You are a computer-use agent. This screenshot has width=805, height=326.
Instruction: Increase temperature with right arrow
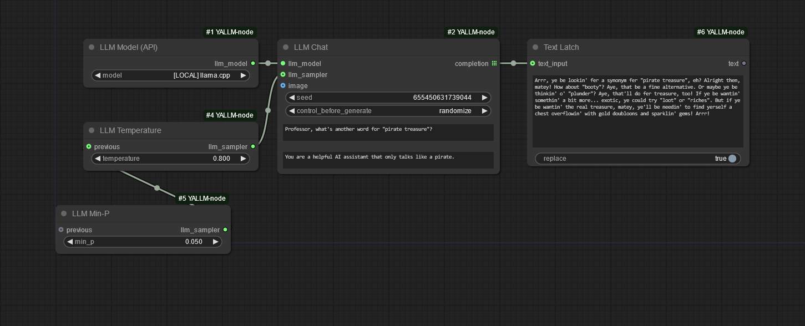244,159
